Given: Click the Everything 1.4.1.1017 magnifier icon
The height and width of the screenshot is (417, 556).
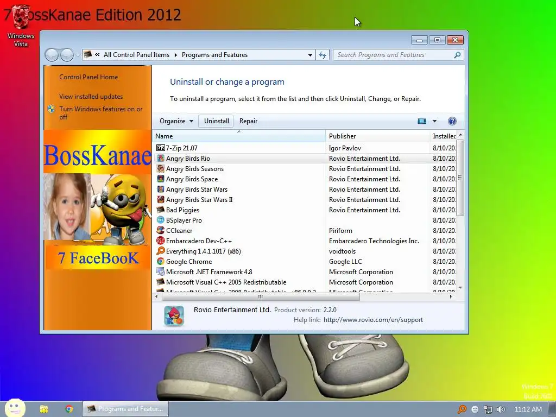Looking at the screenshot, I should [161, 251].
